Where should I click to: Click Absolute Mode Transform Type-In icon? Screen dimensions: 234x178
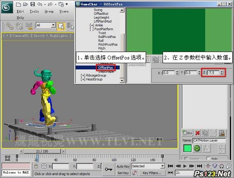pos(44,166)
